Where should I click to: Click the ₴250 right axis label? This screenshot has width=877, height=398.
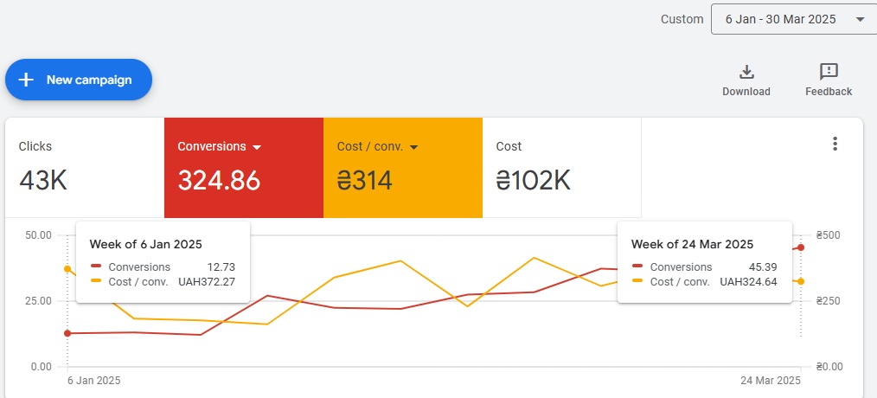pyautogui.click(x=828, y=301)
